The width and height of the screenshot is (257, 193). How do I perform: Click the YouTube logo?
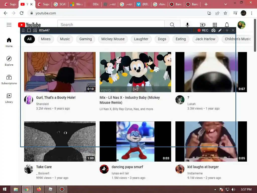coord(29,25)
